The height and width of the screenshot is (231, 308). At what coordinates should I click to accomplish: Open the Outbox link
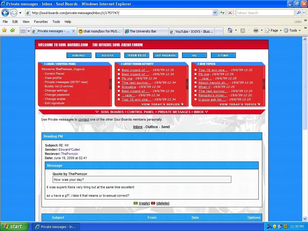pos(152,127)
